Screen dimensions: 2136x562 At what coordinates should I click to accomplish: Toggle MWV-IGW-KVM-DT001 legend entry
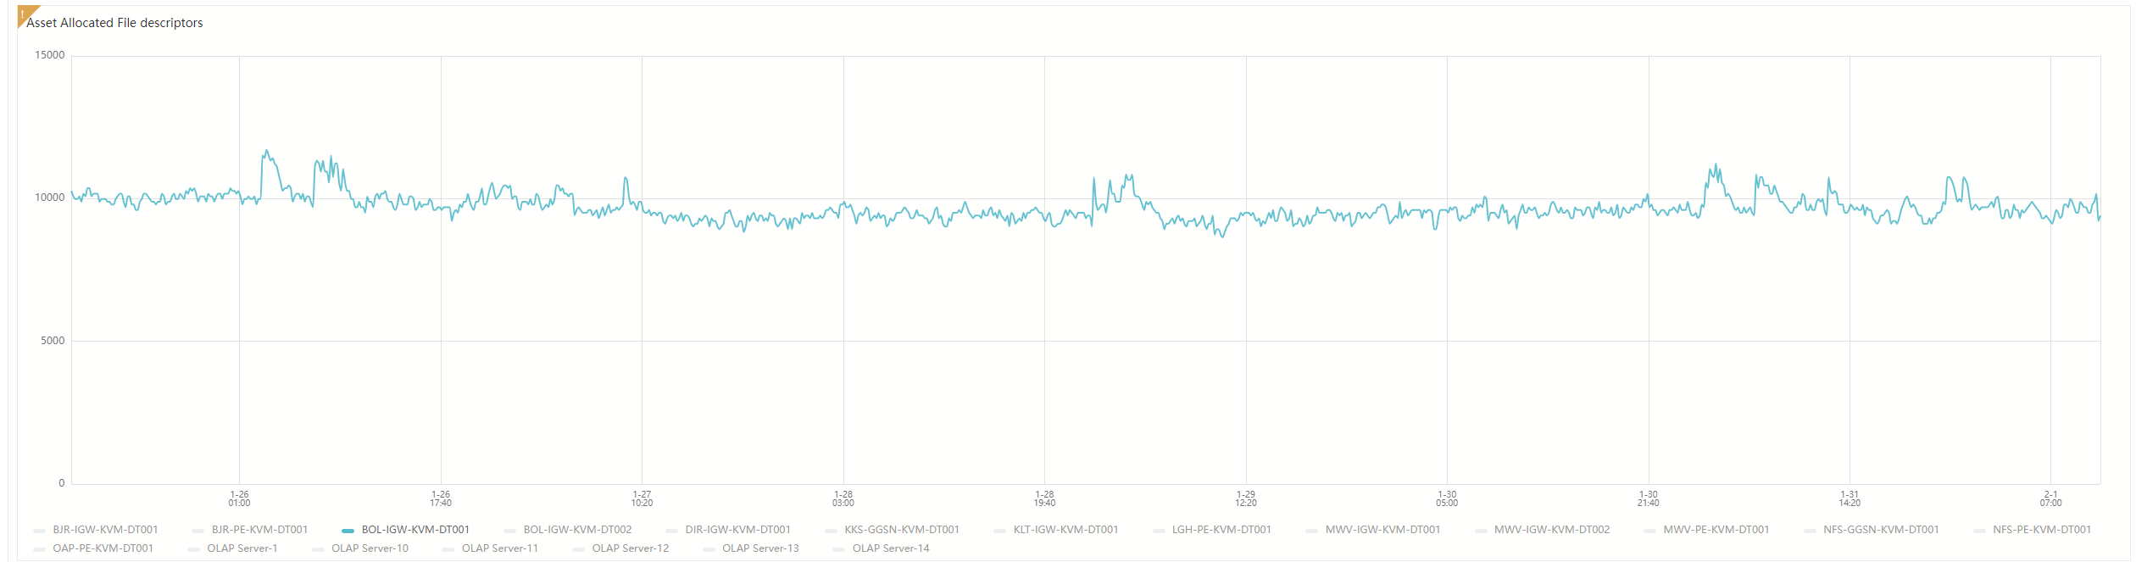click(1382, 530)
